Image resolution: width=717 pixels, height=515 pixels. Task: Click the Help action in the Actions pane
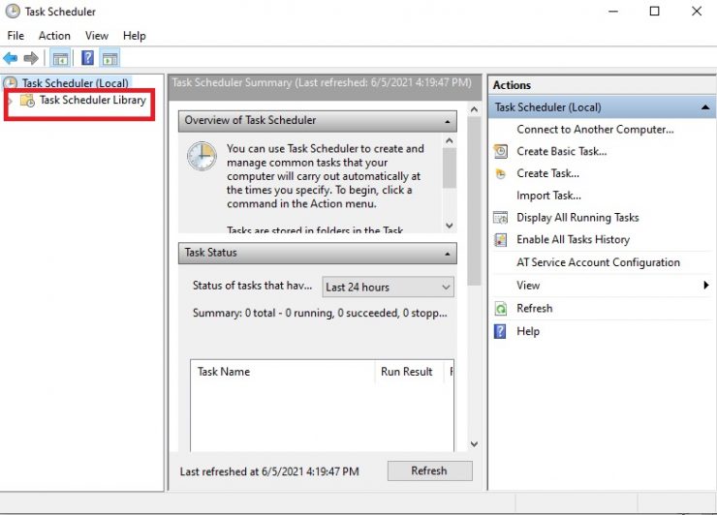(528, 331)
